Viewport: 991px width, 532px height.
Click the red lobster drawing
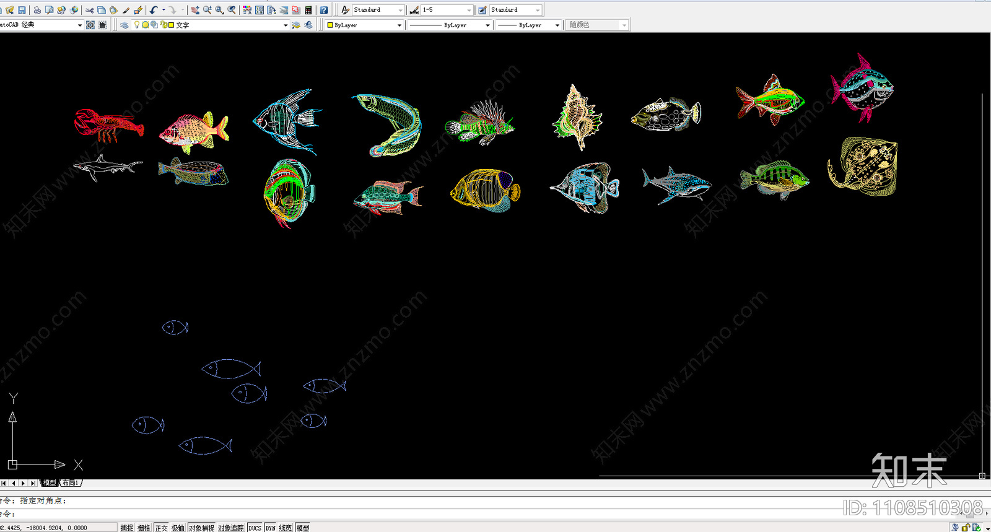109,126
